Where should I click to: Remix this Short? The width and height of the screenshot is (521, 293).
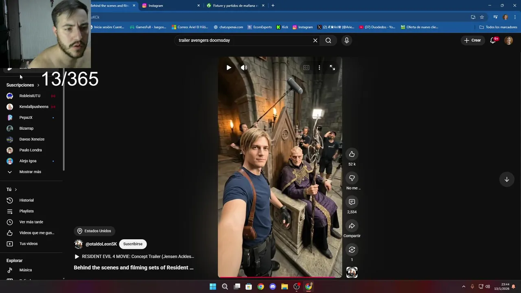(352, 249)
